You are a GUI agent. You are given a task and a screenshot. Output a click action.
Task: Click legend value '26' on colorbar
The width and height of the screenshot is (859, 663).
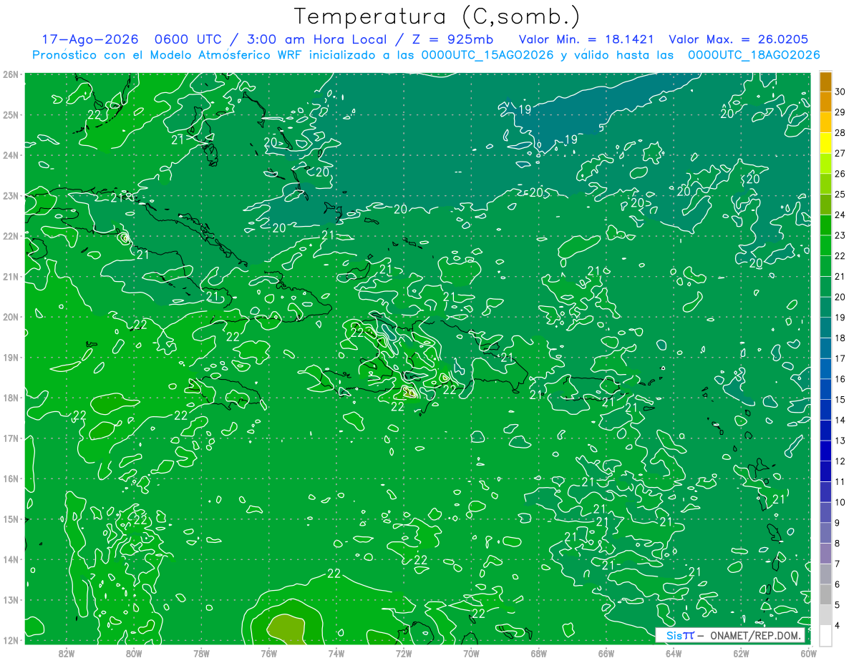pos(840,174)
